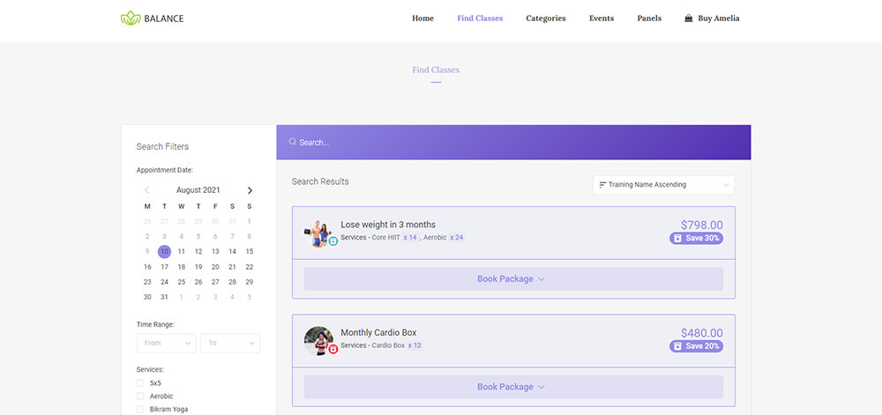Screen dimensions: 882x415
Task: Expand Book Package for Monthly Cardio Box
Action: tap(513, 387)
